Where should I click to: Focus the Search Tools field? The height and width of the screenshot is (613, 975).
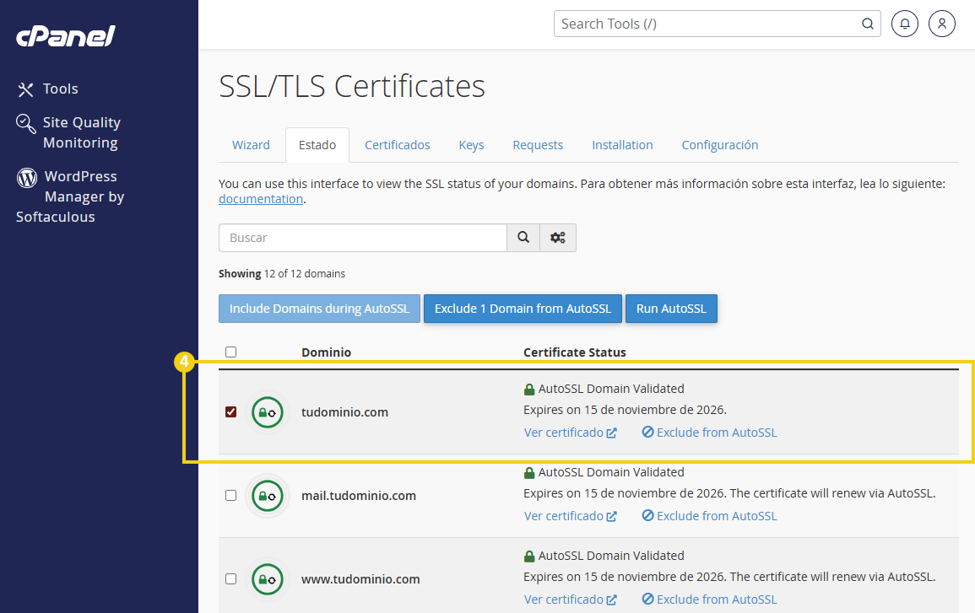tap(717, 24)
